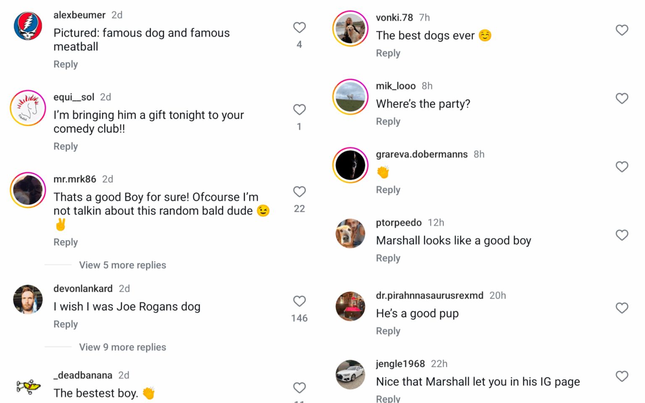Open equi__sol's horse logo avatar
645x403 pixels.
(x=28, y=108)
